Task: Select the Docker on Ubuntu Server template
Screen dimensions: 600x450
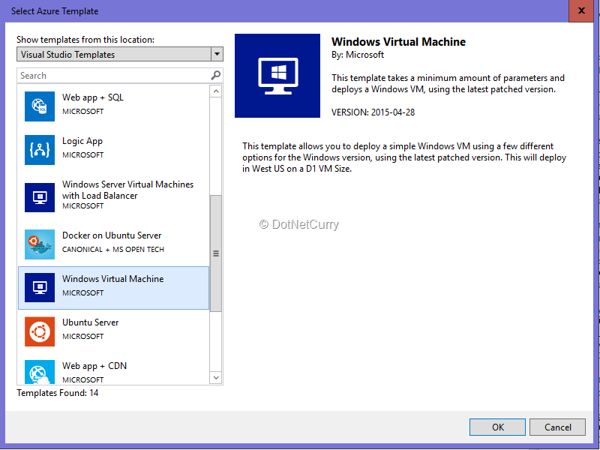Action: coord(114,244)
